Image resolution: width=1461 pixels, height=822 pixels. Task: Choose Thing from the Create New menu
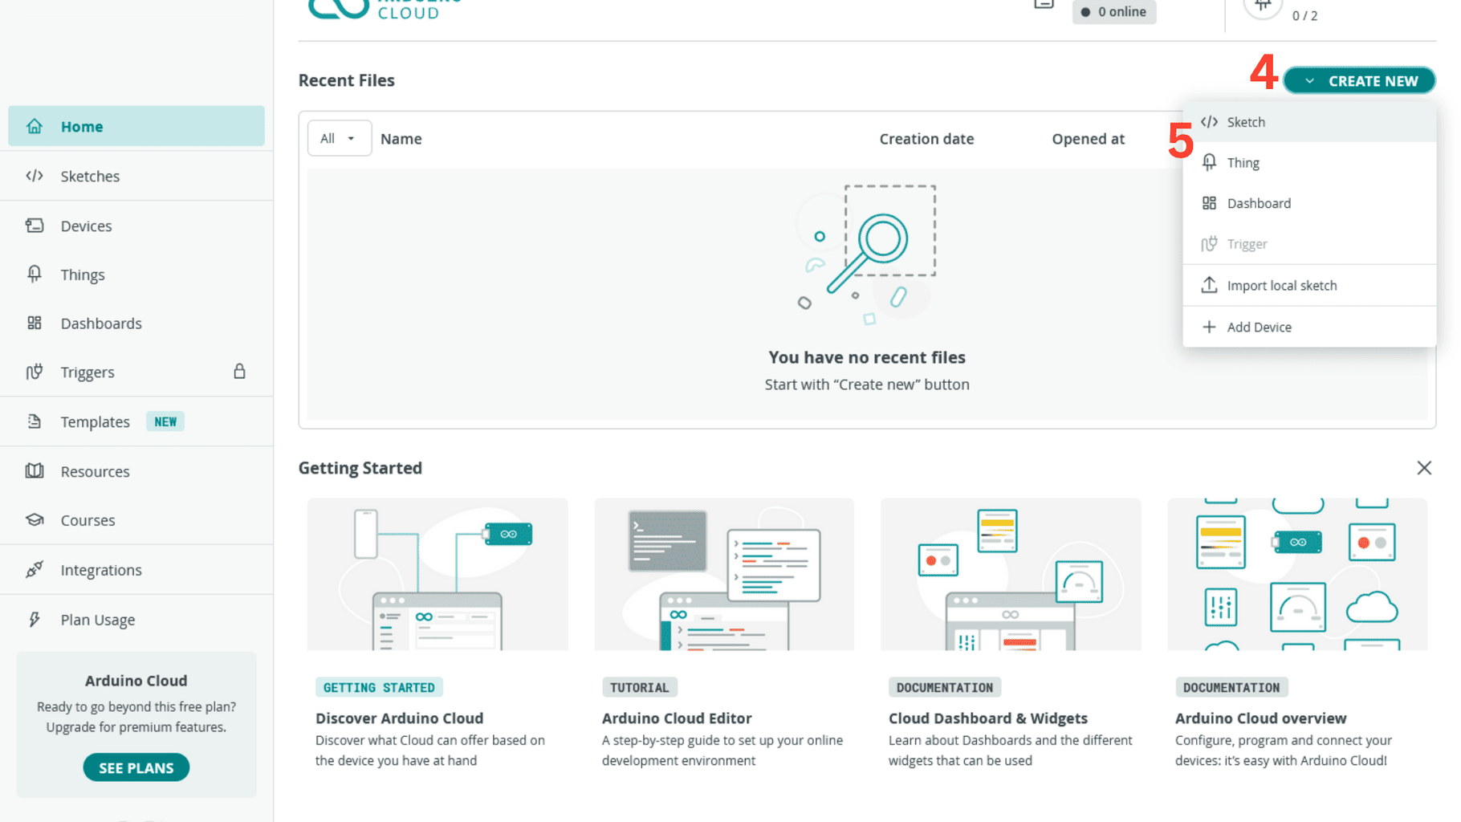(x=1309, y=163)
